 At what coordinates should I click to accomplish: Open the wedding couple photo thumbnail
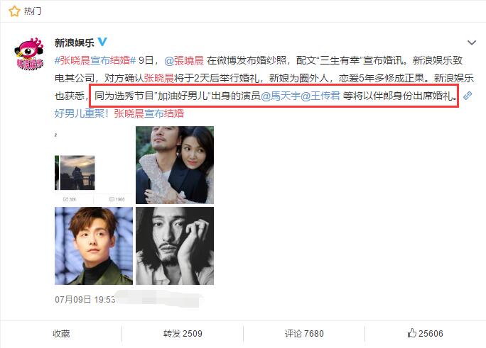[x=175, y=165]
